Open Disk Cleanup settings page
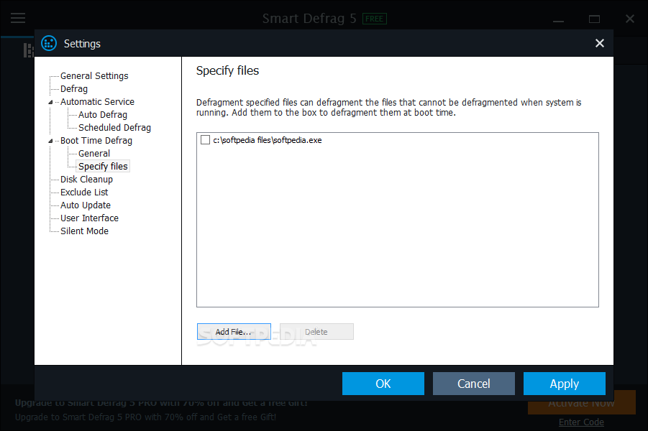The image size is (648, 431). pyautogui.click(x=86, y=180)
